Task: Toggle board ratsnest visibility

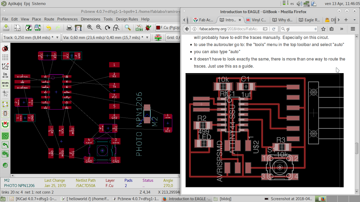Action: pyautogui.click(x=5, y=104)
